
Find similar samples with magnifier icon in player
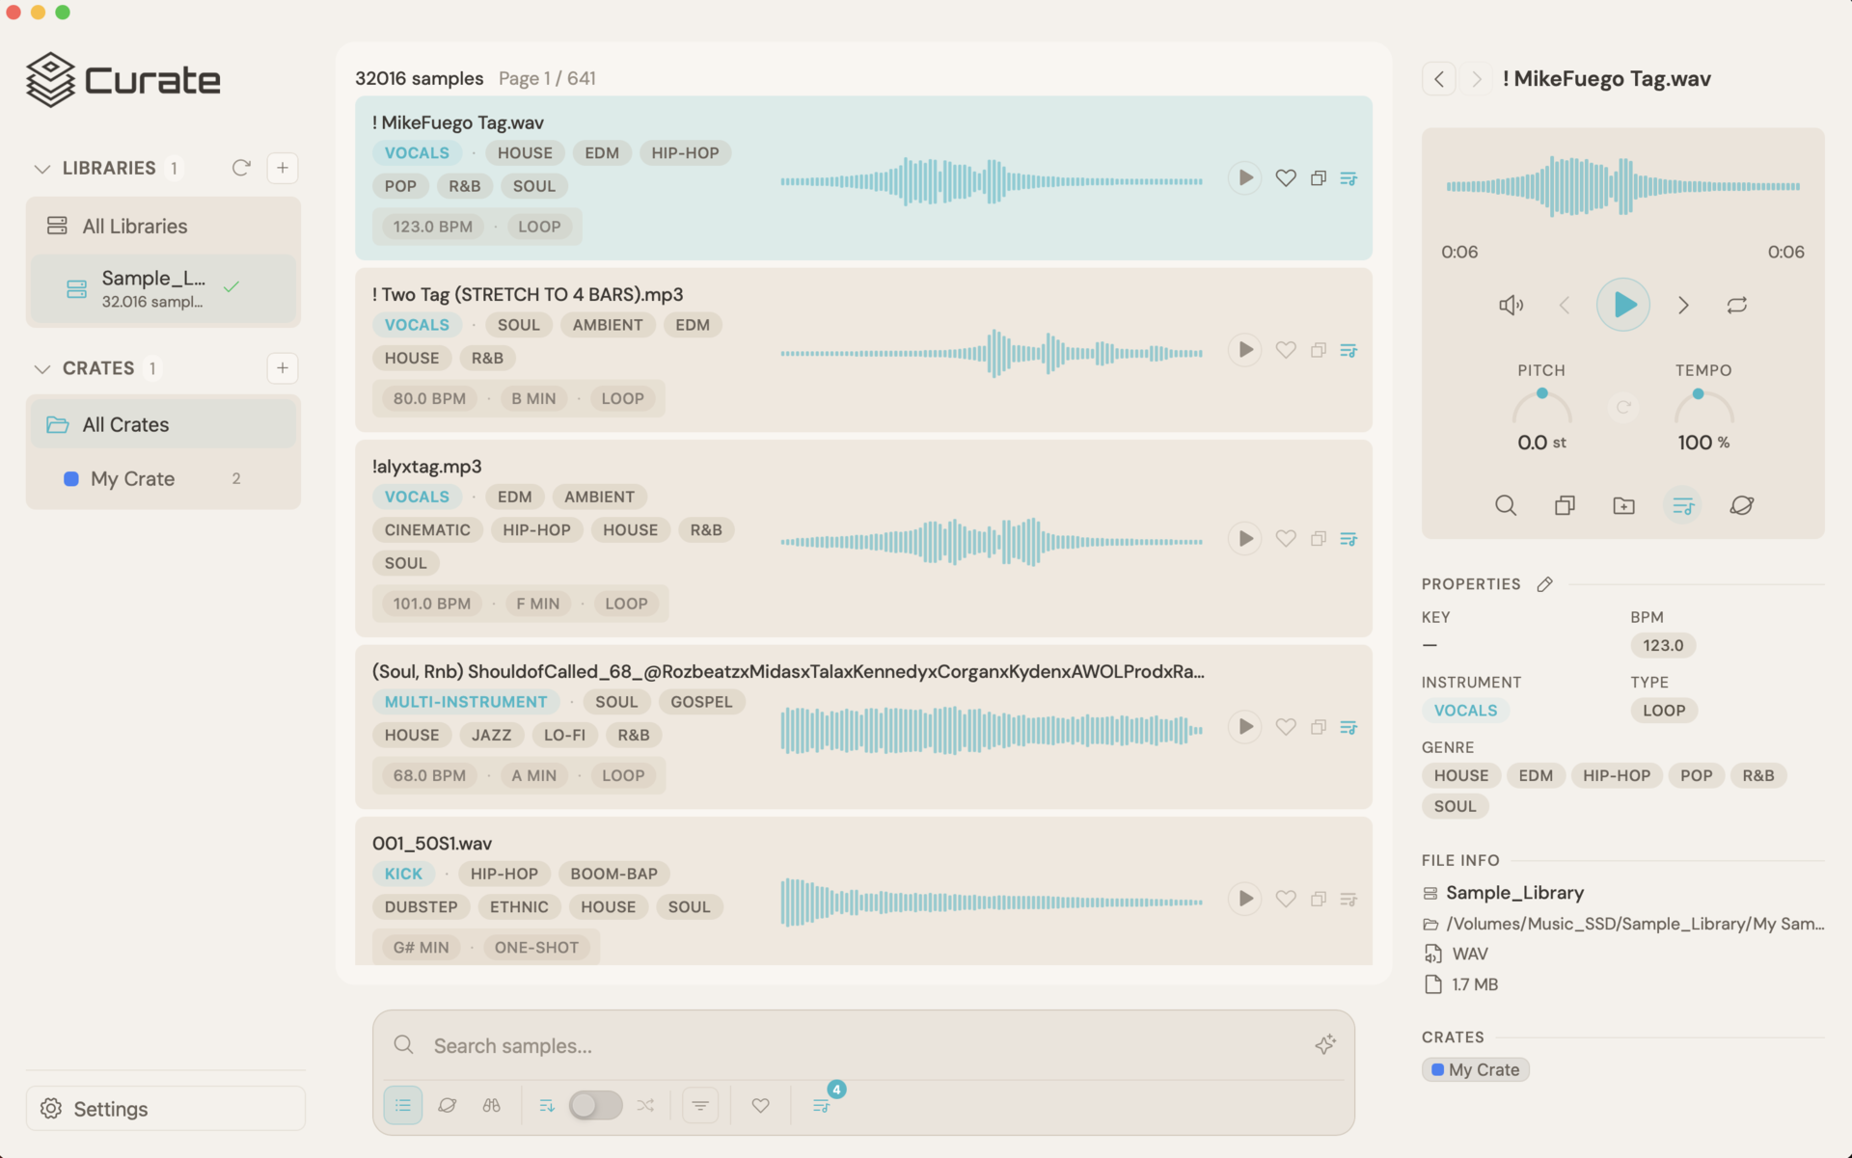click(x=1505, y=505)
